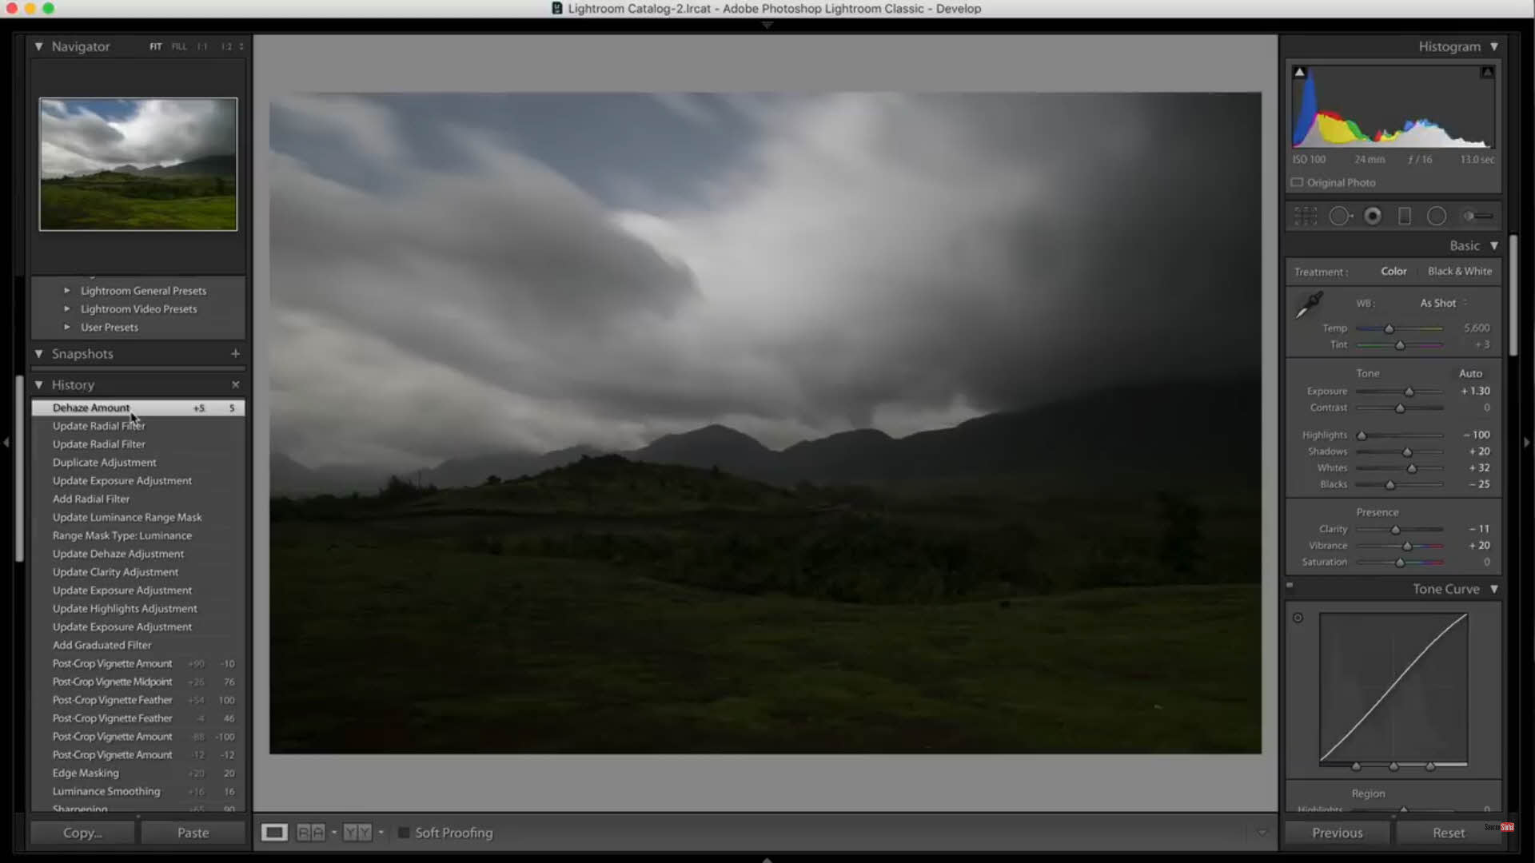Image resolution: width=1535 pixels, height=863 pixels.
Task: Toggle the Tone Curve panel on/off switch
Action: pos(1290,586)
